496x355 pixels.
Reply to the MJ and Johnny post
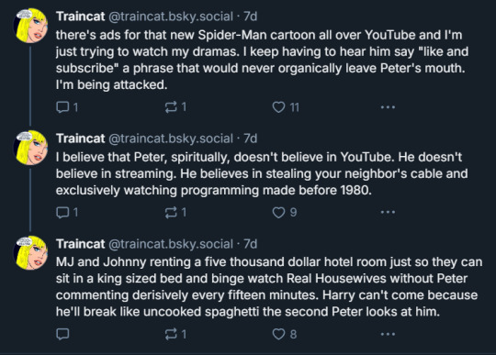(x=62, y=334)
